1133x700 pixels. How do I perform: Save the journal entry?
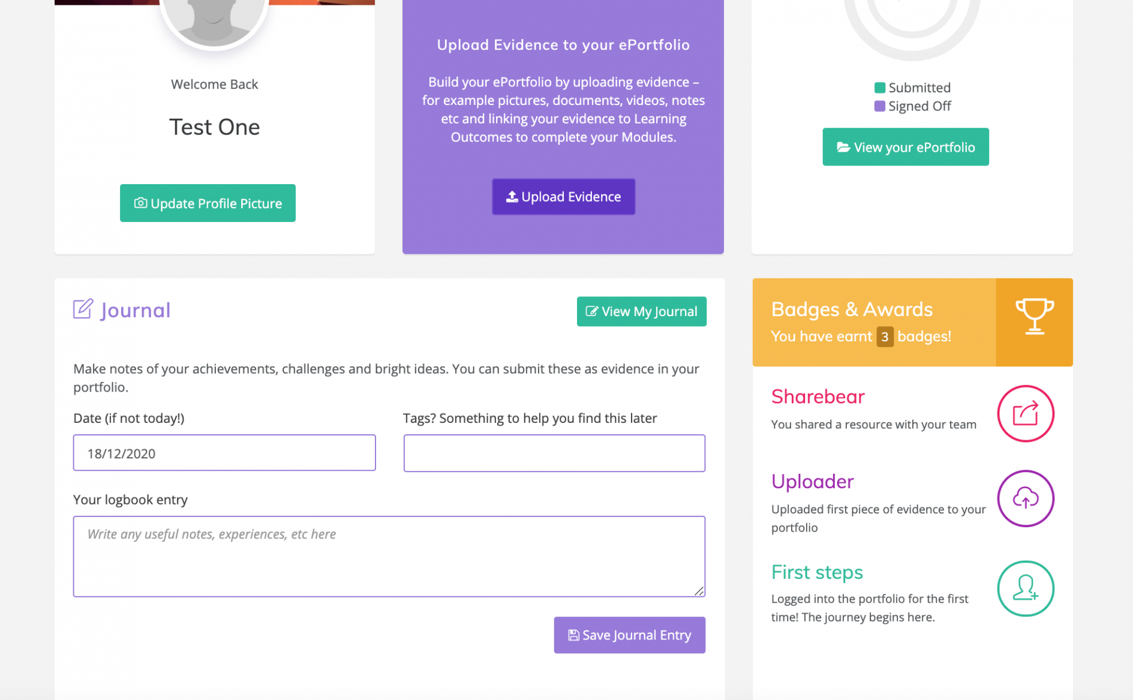[629, 635]
